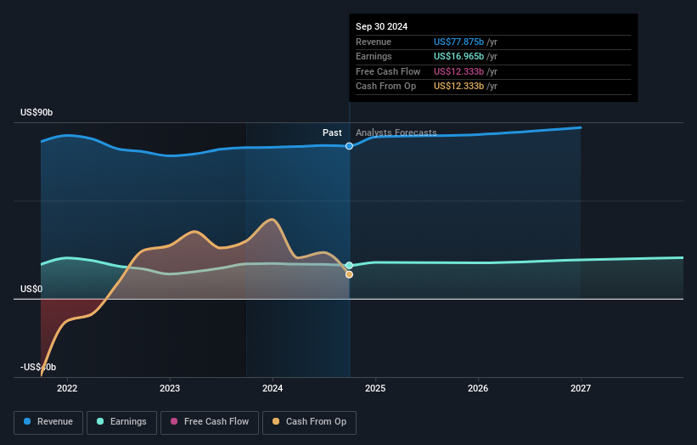Click the 2024 x-axis label
This screenshot has height=445, width=697.
click(x=273, y=389)
